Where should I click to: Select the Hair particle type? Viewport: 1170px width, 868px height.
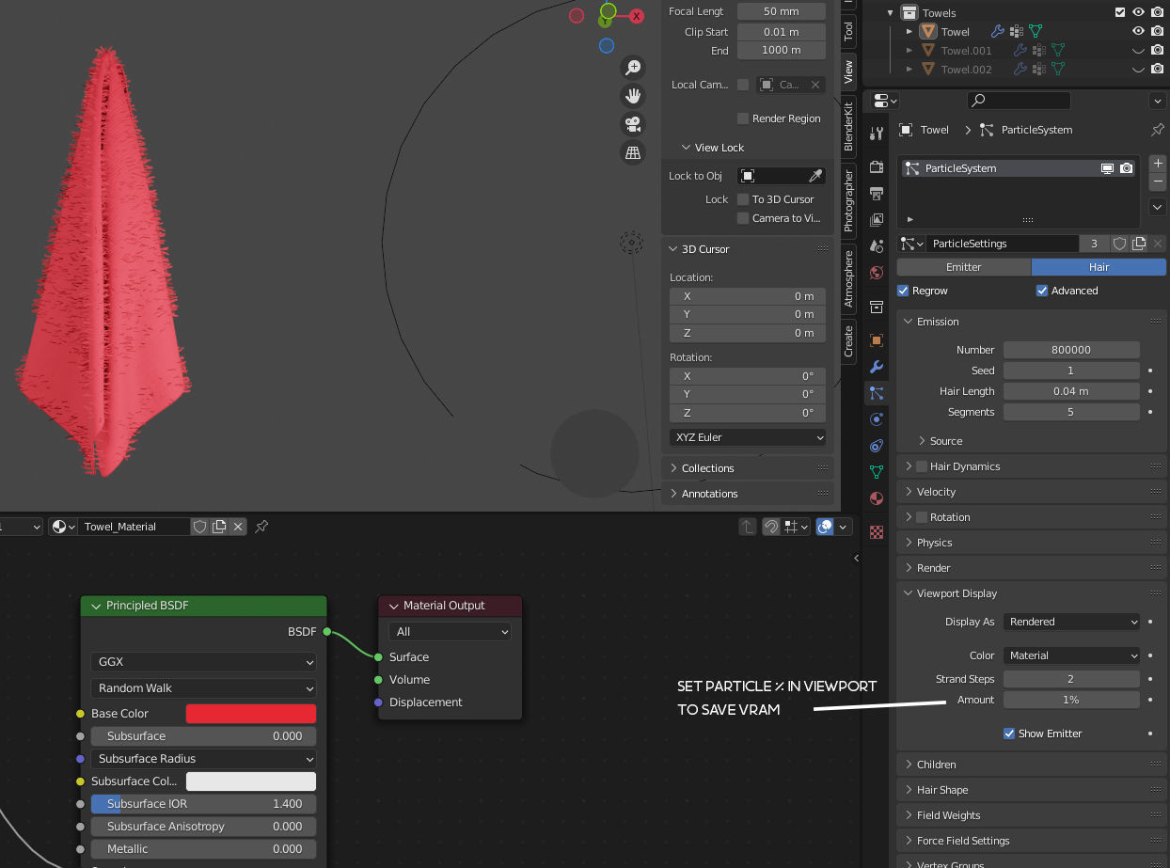pos(1099,267)
